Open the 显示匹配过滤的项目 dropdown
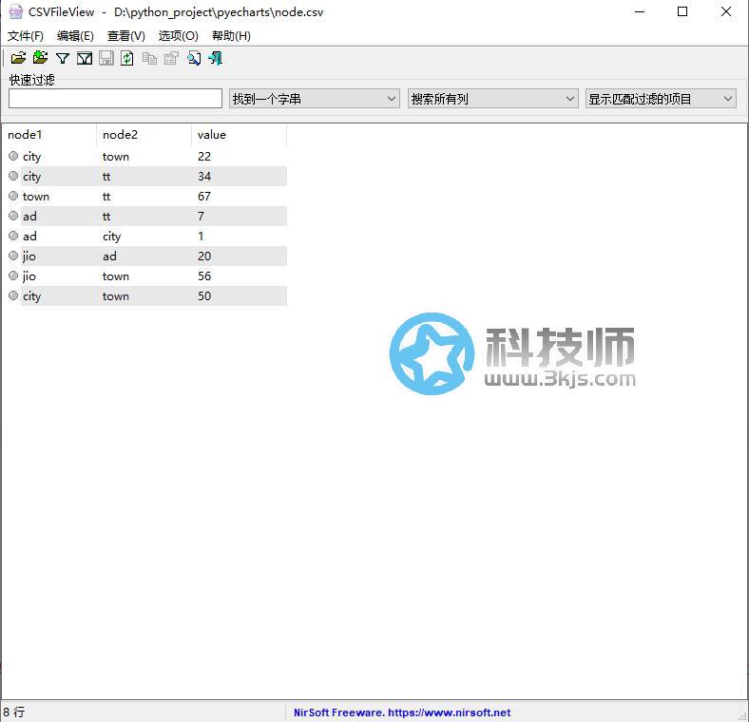 (x=661, y=99)
